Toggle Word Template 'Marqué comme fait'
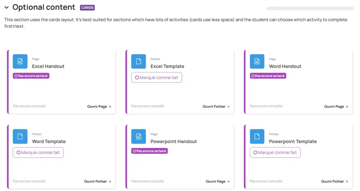Viewport: 360px width, 191px height. (x=38, y=153)
